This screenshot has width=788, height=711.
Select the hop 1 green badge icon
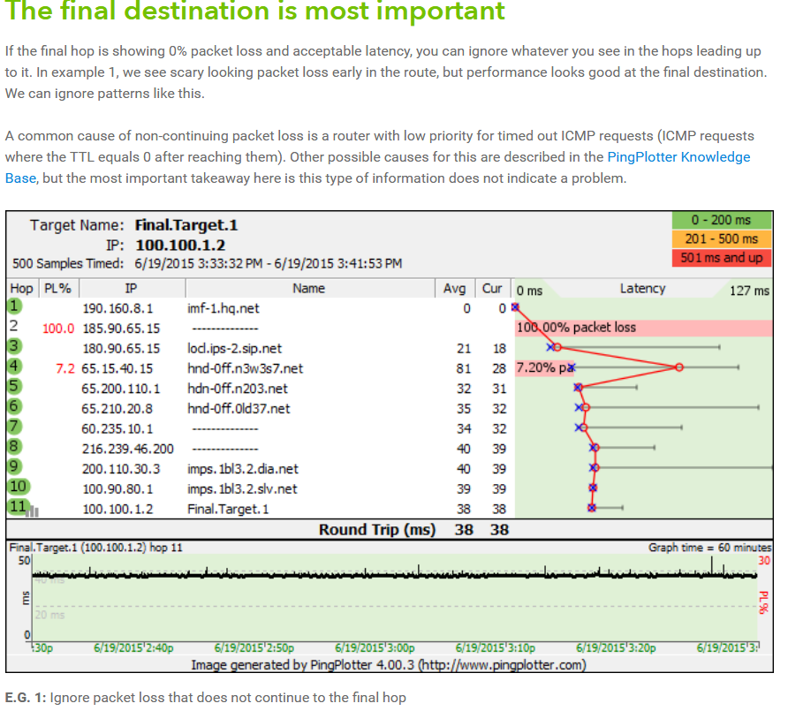click(x=16, y=306)
